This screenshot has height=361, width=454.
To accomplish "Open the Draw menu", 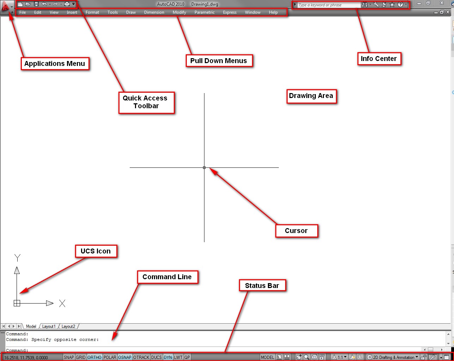I will (x=131, y=12).
